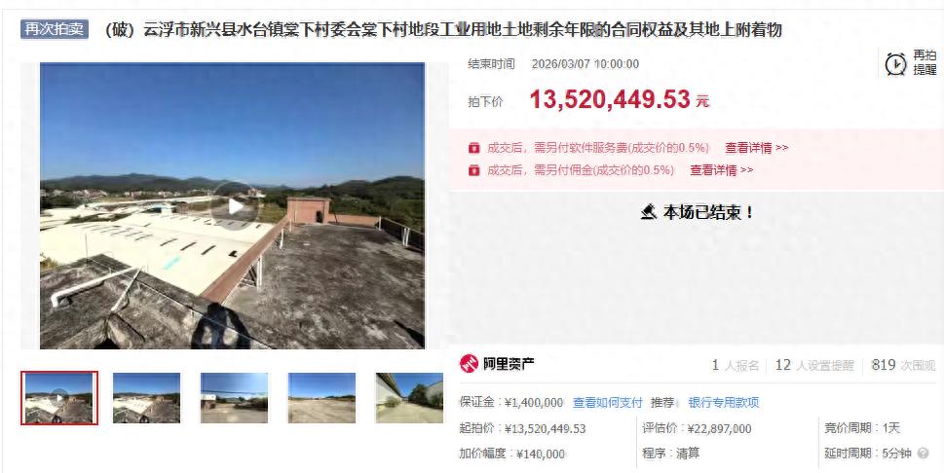Click the 再拍提醒 reminder button
This screenshot has width=944, height=473.
coord(910,63)
